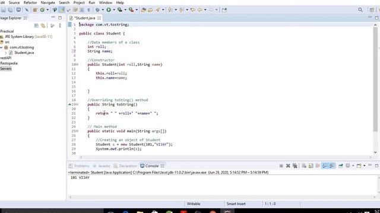Switch to the Javadoc tab
380x213 pixels.
pyautogui.click(x=102, y=166)
